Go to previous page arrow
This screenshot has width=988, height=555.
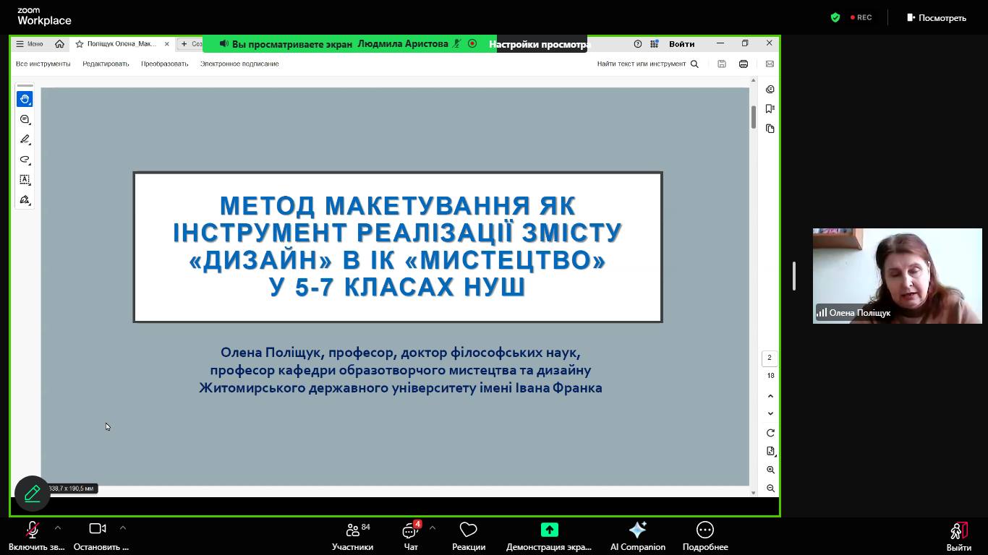pyautogui.click(x=770, y=396)
